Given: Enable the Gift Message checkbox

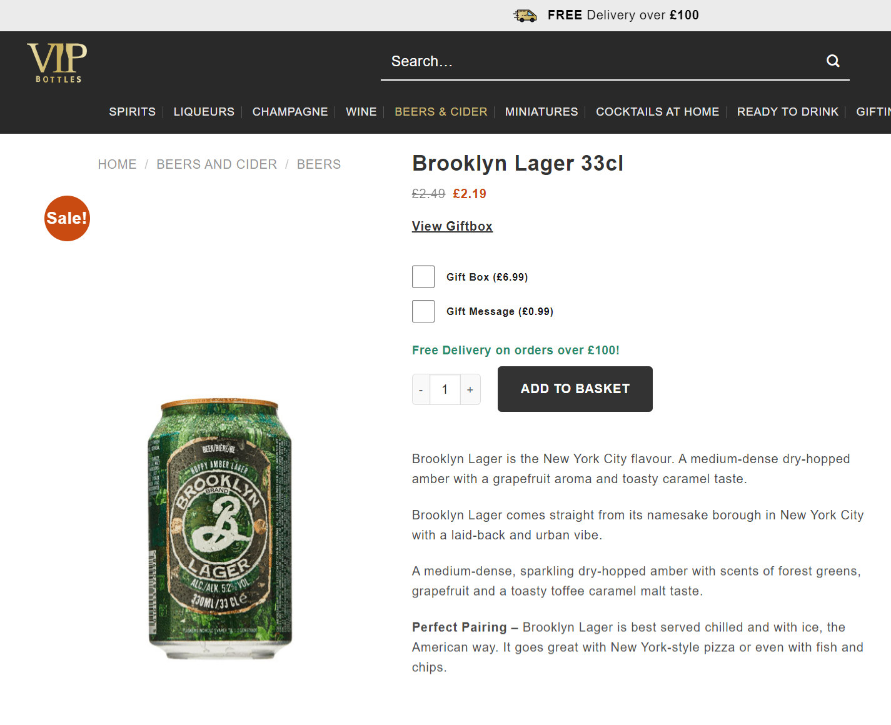Looking at the screenshot, I should point(423,311).
